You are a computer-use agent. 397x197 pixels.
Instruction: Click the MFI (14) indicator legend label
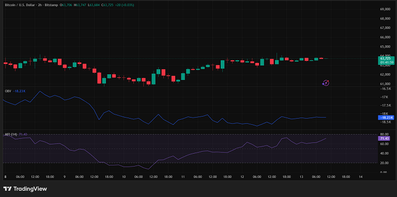pos(11,135)
